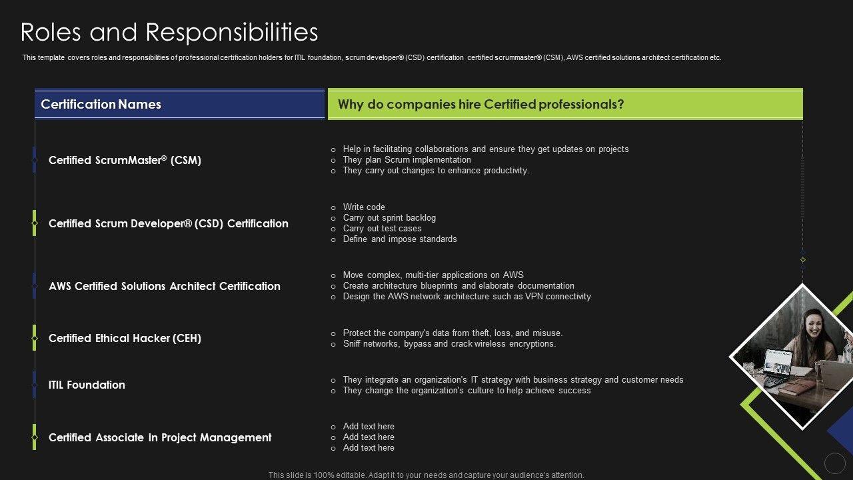This screenshot has width=853, height=480.
Task: Click the first 'Add text here' placeholder
Action: (369, 427)
